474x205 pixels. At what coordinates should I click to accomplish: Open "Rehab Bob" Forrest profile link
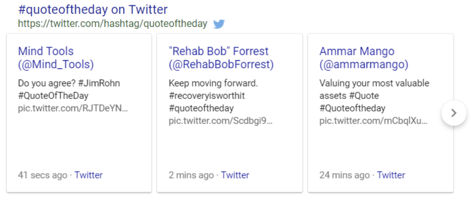[221, 58]
